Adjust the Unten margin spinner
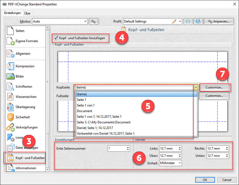The image size is (239, 185). coord(227,156)
